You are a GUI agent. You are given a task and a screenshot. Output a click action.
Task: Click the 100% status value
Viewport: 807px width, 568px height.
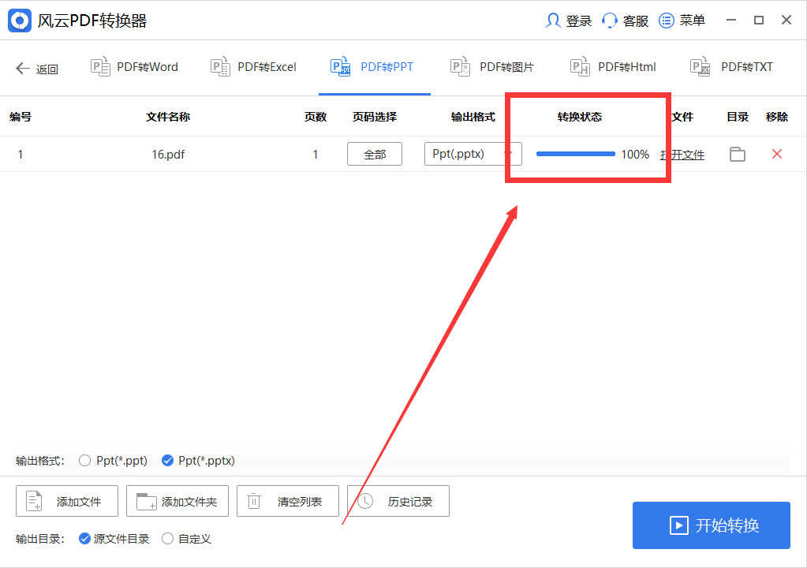click(x=635, y=155)
